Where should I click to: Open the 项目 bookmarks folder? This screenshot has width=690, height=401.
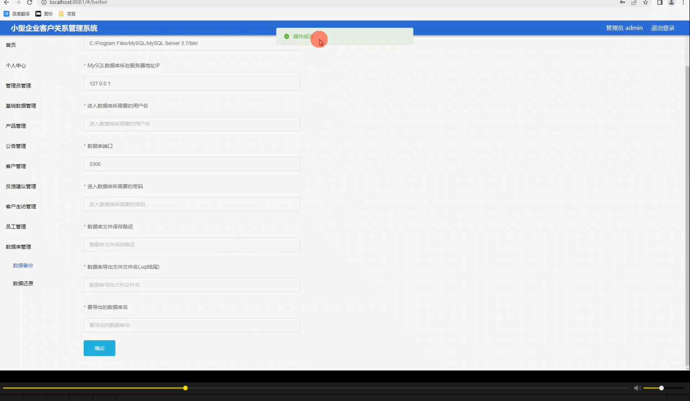click(67, 14)
